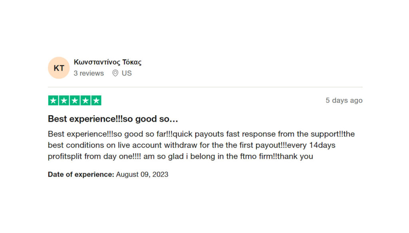Open the "3 reviews" count link
Screen dimensions: 409x233
[x=89, y=73]
